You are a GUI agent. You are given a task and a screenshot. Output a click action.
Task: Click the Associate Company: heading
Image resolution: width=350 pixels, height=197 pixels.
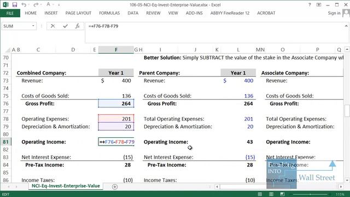[x=285, y=73]
